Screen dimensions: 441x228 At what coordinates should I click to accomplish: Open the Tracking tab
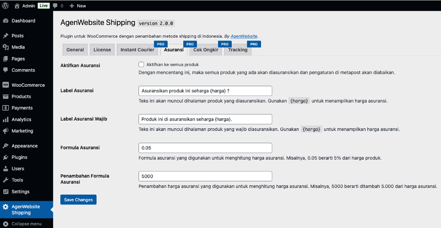tap(238, 50)
